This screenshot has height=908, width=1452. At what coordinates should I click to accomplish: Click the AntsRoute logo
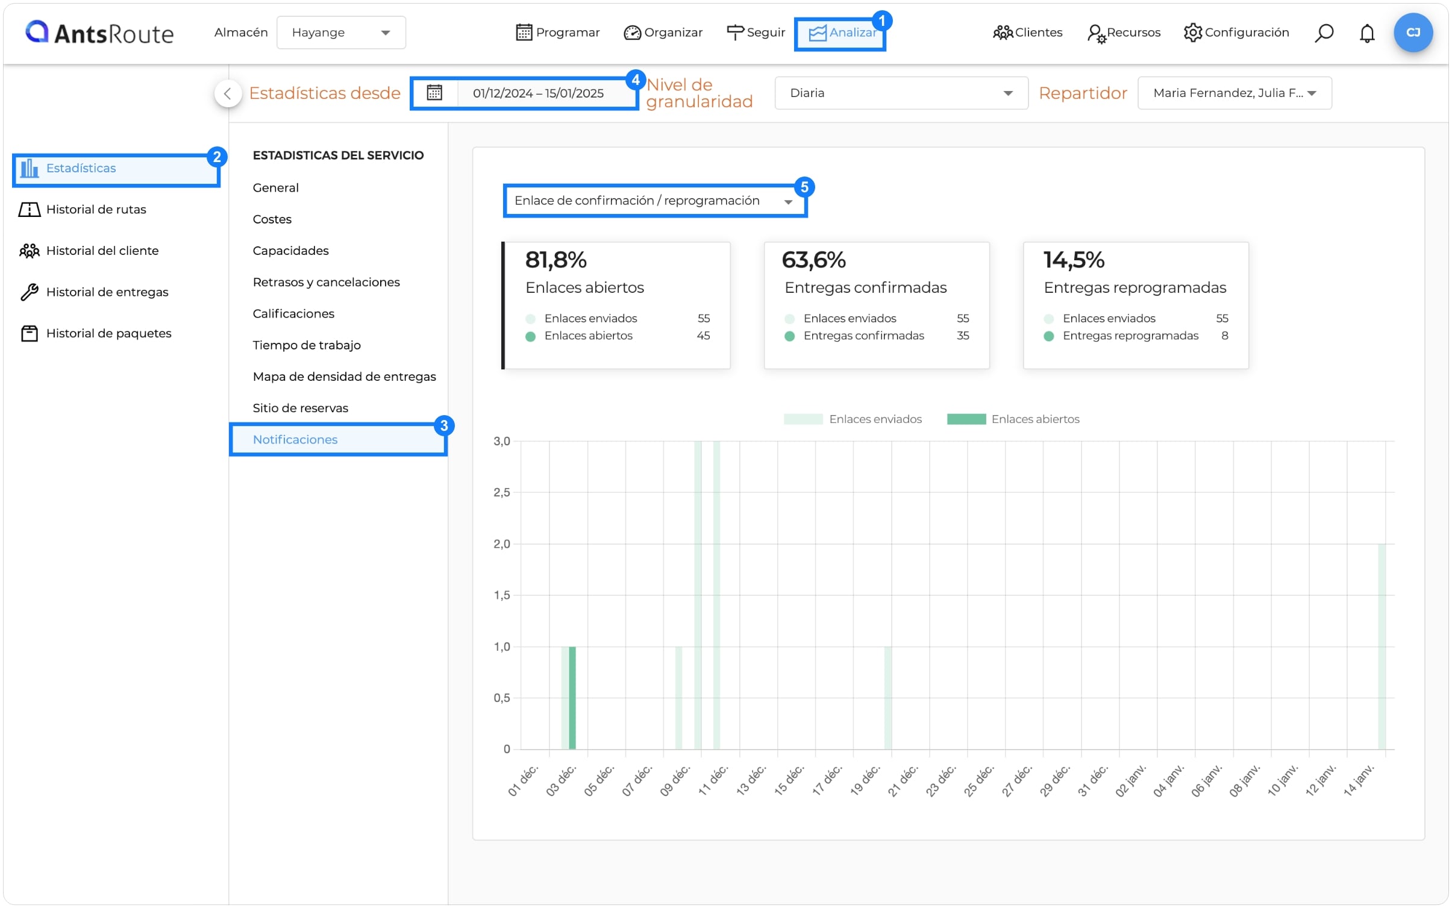99,33
